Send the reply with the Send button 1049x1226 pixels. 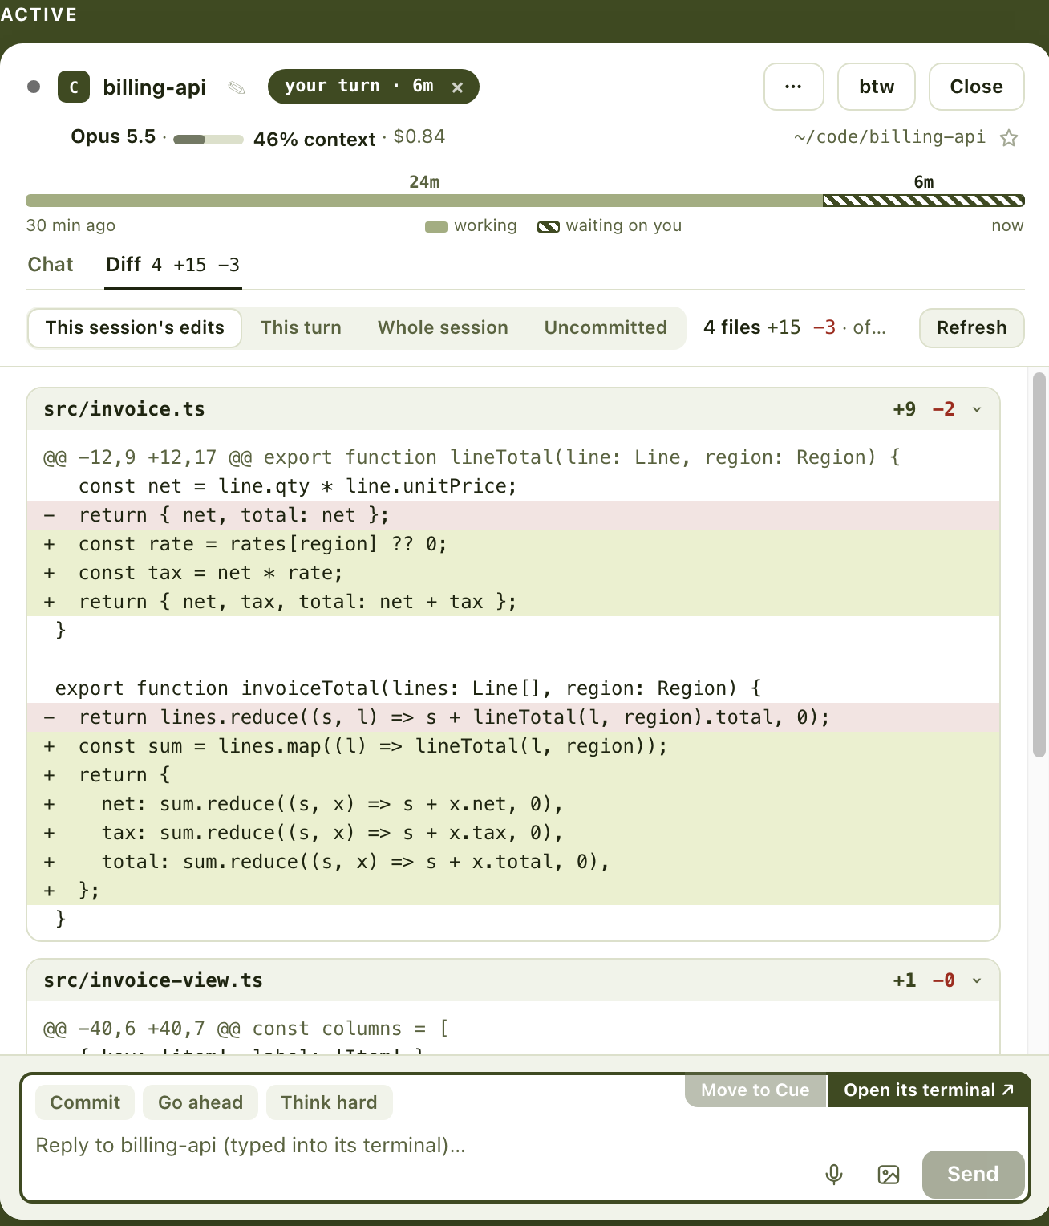point(973,1175)
